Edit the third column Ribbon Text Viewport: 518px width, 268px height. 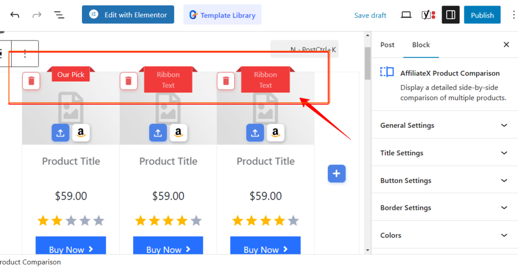265,79
